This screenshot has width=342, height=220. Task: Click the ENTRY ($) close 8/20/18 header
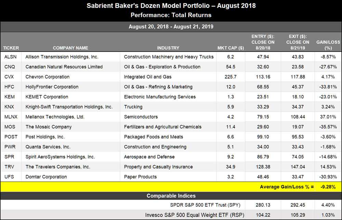pyautogui.click(x=263, y=42)
